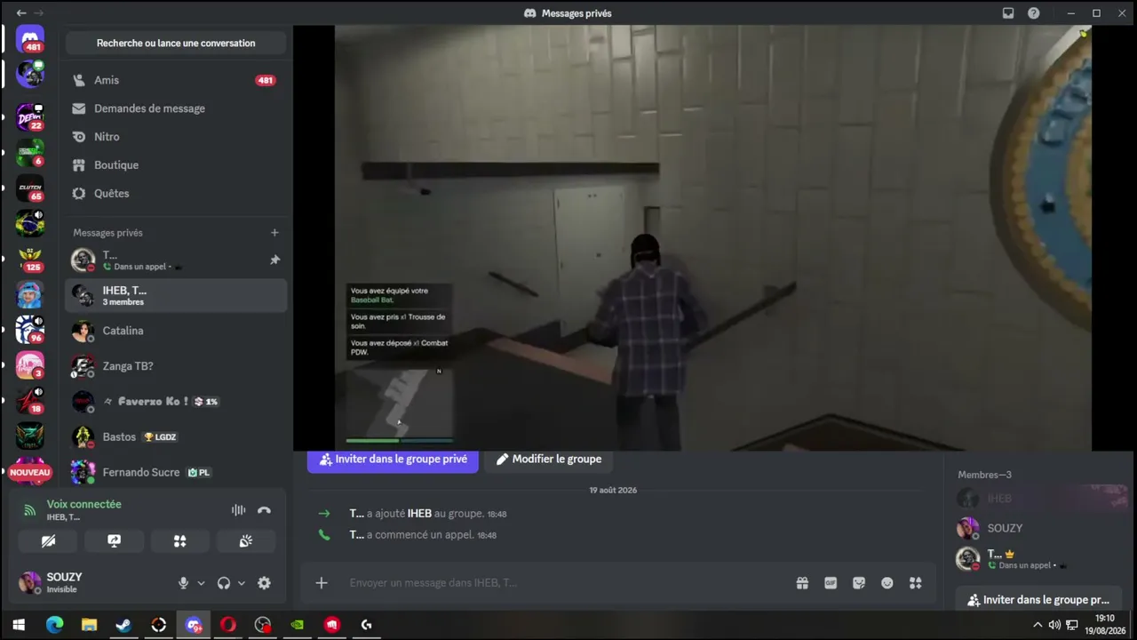Open the Brazil flag server icon
The width and height of the screenshot is (1137, 640).
(30, 223)
